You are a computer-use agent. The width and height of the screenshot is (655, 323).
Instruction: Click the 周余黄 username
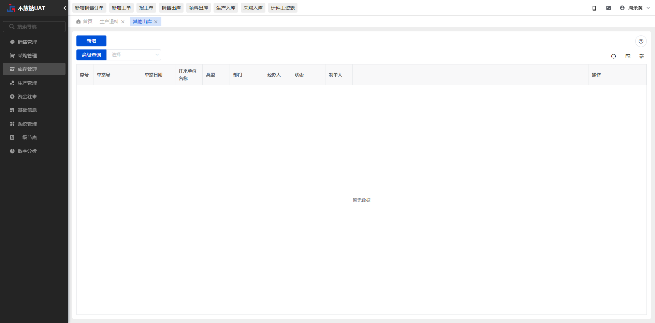pos(635,8)
